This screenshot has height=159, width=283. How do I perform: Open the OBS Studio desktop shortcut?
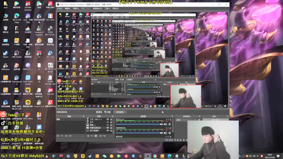pyautogui.click(x=17, y=54)
